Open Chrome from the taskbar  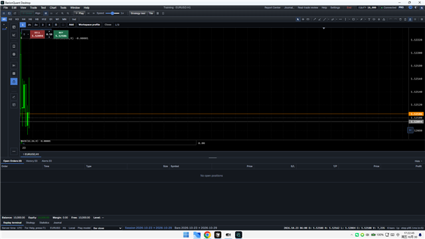point(207,234)
